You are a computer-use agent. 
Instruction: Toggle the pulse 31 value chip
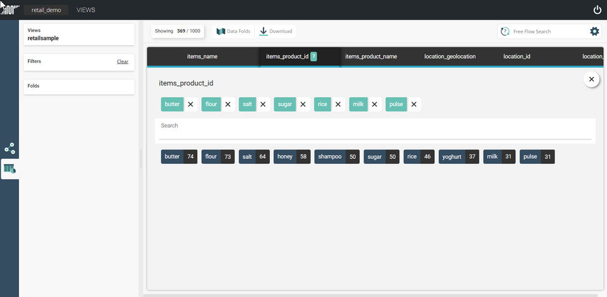(x=537, y=157)
